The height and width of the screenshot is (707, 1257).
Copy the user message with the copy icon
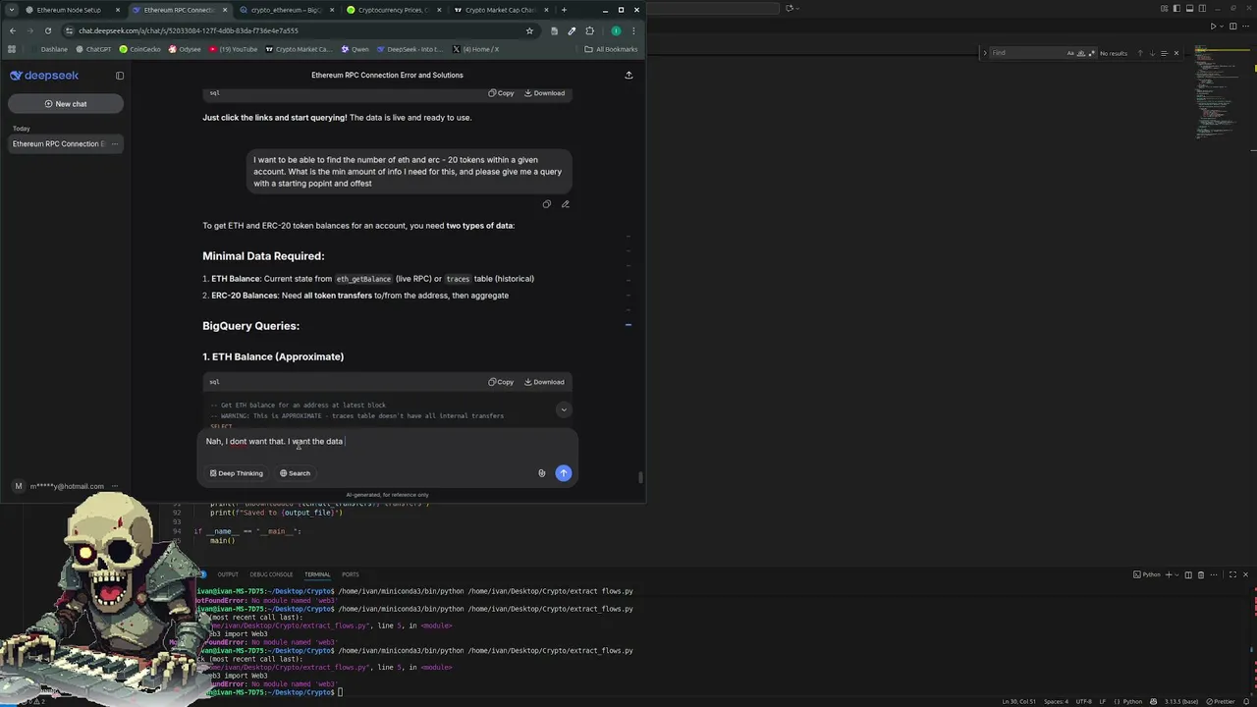pos(547,204)
